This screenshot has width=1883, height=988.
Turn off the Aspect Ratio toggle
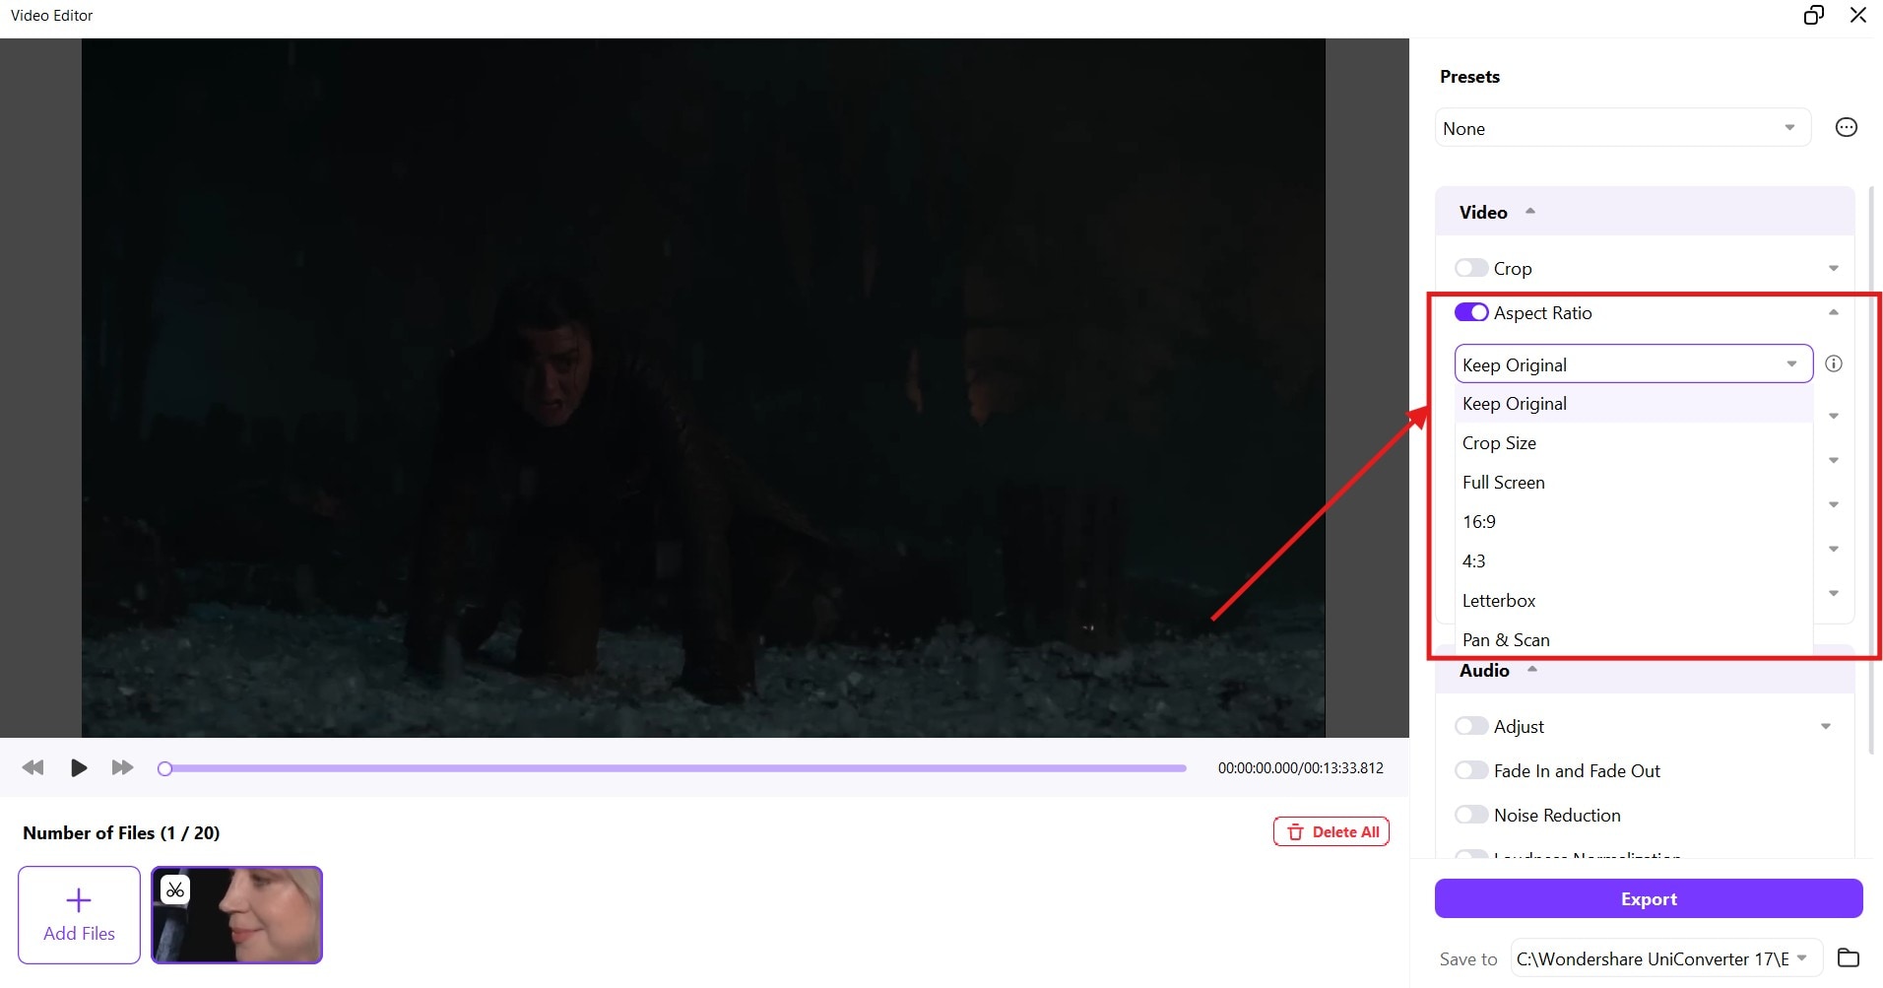[x=1471, y=312]
